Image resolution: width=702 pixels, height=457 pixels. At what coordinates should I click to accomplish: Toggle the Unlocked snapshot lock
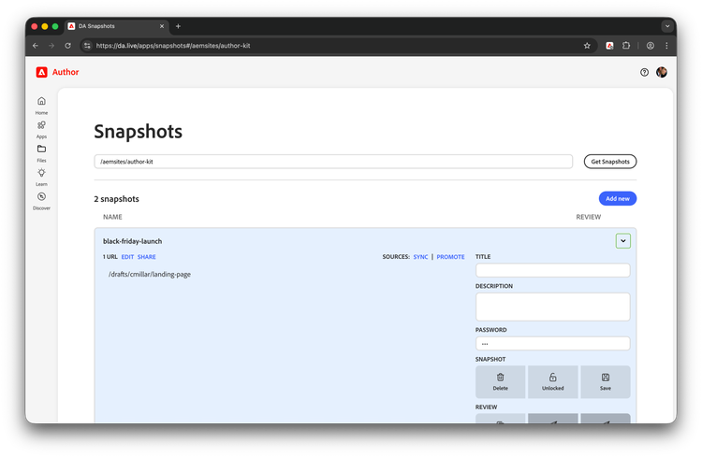point(552,381)
